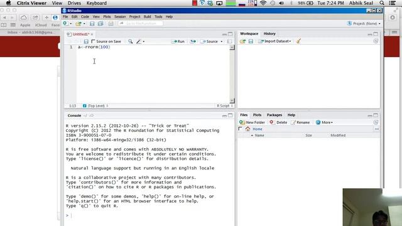Close the Untitled1 tab
Image resolution: width=402 pixels, height=226 pixels.
click(x=92, y=35)
